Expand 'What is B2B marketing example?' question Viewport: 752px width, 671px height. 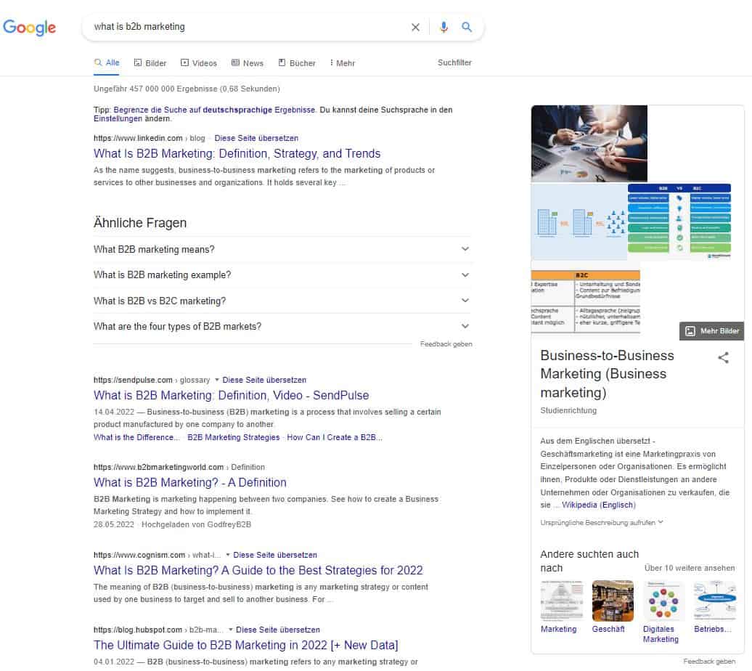(282, 275)
